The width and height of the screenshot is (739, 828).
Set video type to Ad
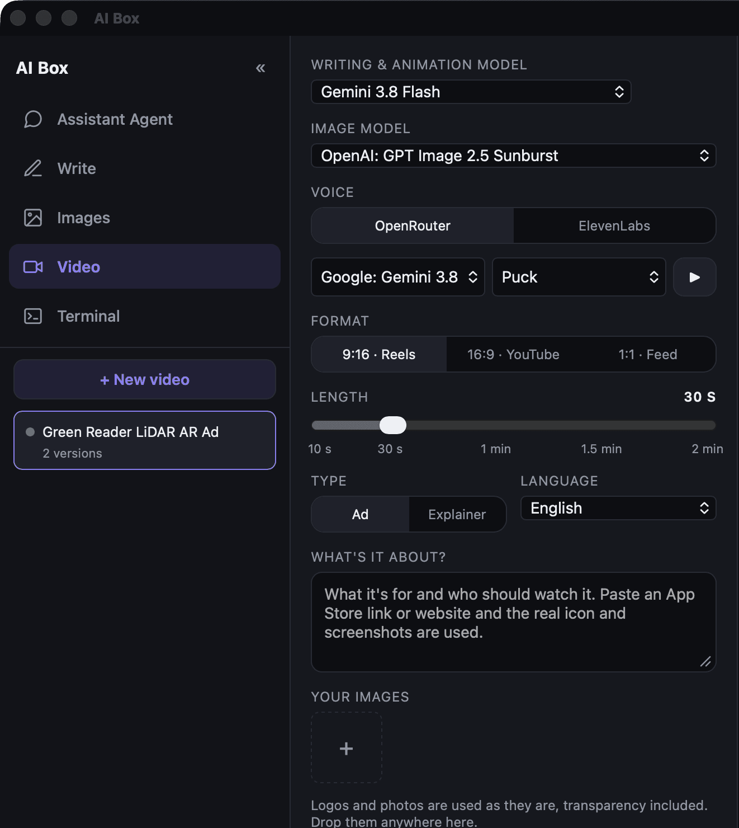[361, 514]
